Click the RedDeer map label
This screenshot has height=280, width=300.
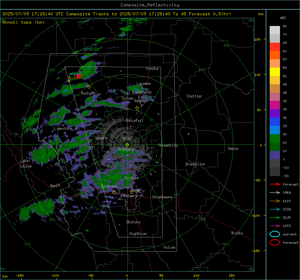141,101
